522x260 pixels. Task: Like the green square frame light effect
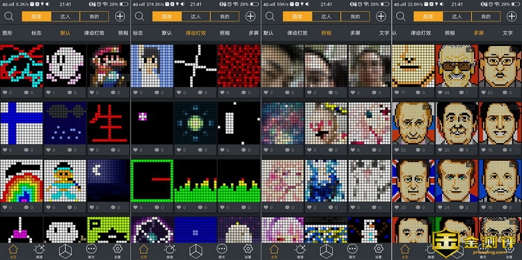click(x=135, y=207)
